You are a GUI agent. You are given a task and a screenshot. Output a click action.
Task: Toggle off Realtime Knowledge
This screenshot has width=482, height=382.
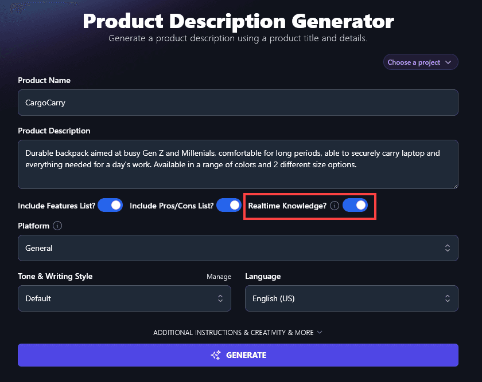coord(356,205)
